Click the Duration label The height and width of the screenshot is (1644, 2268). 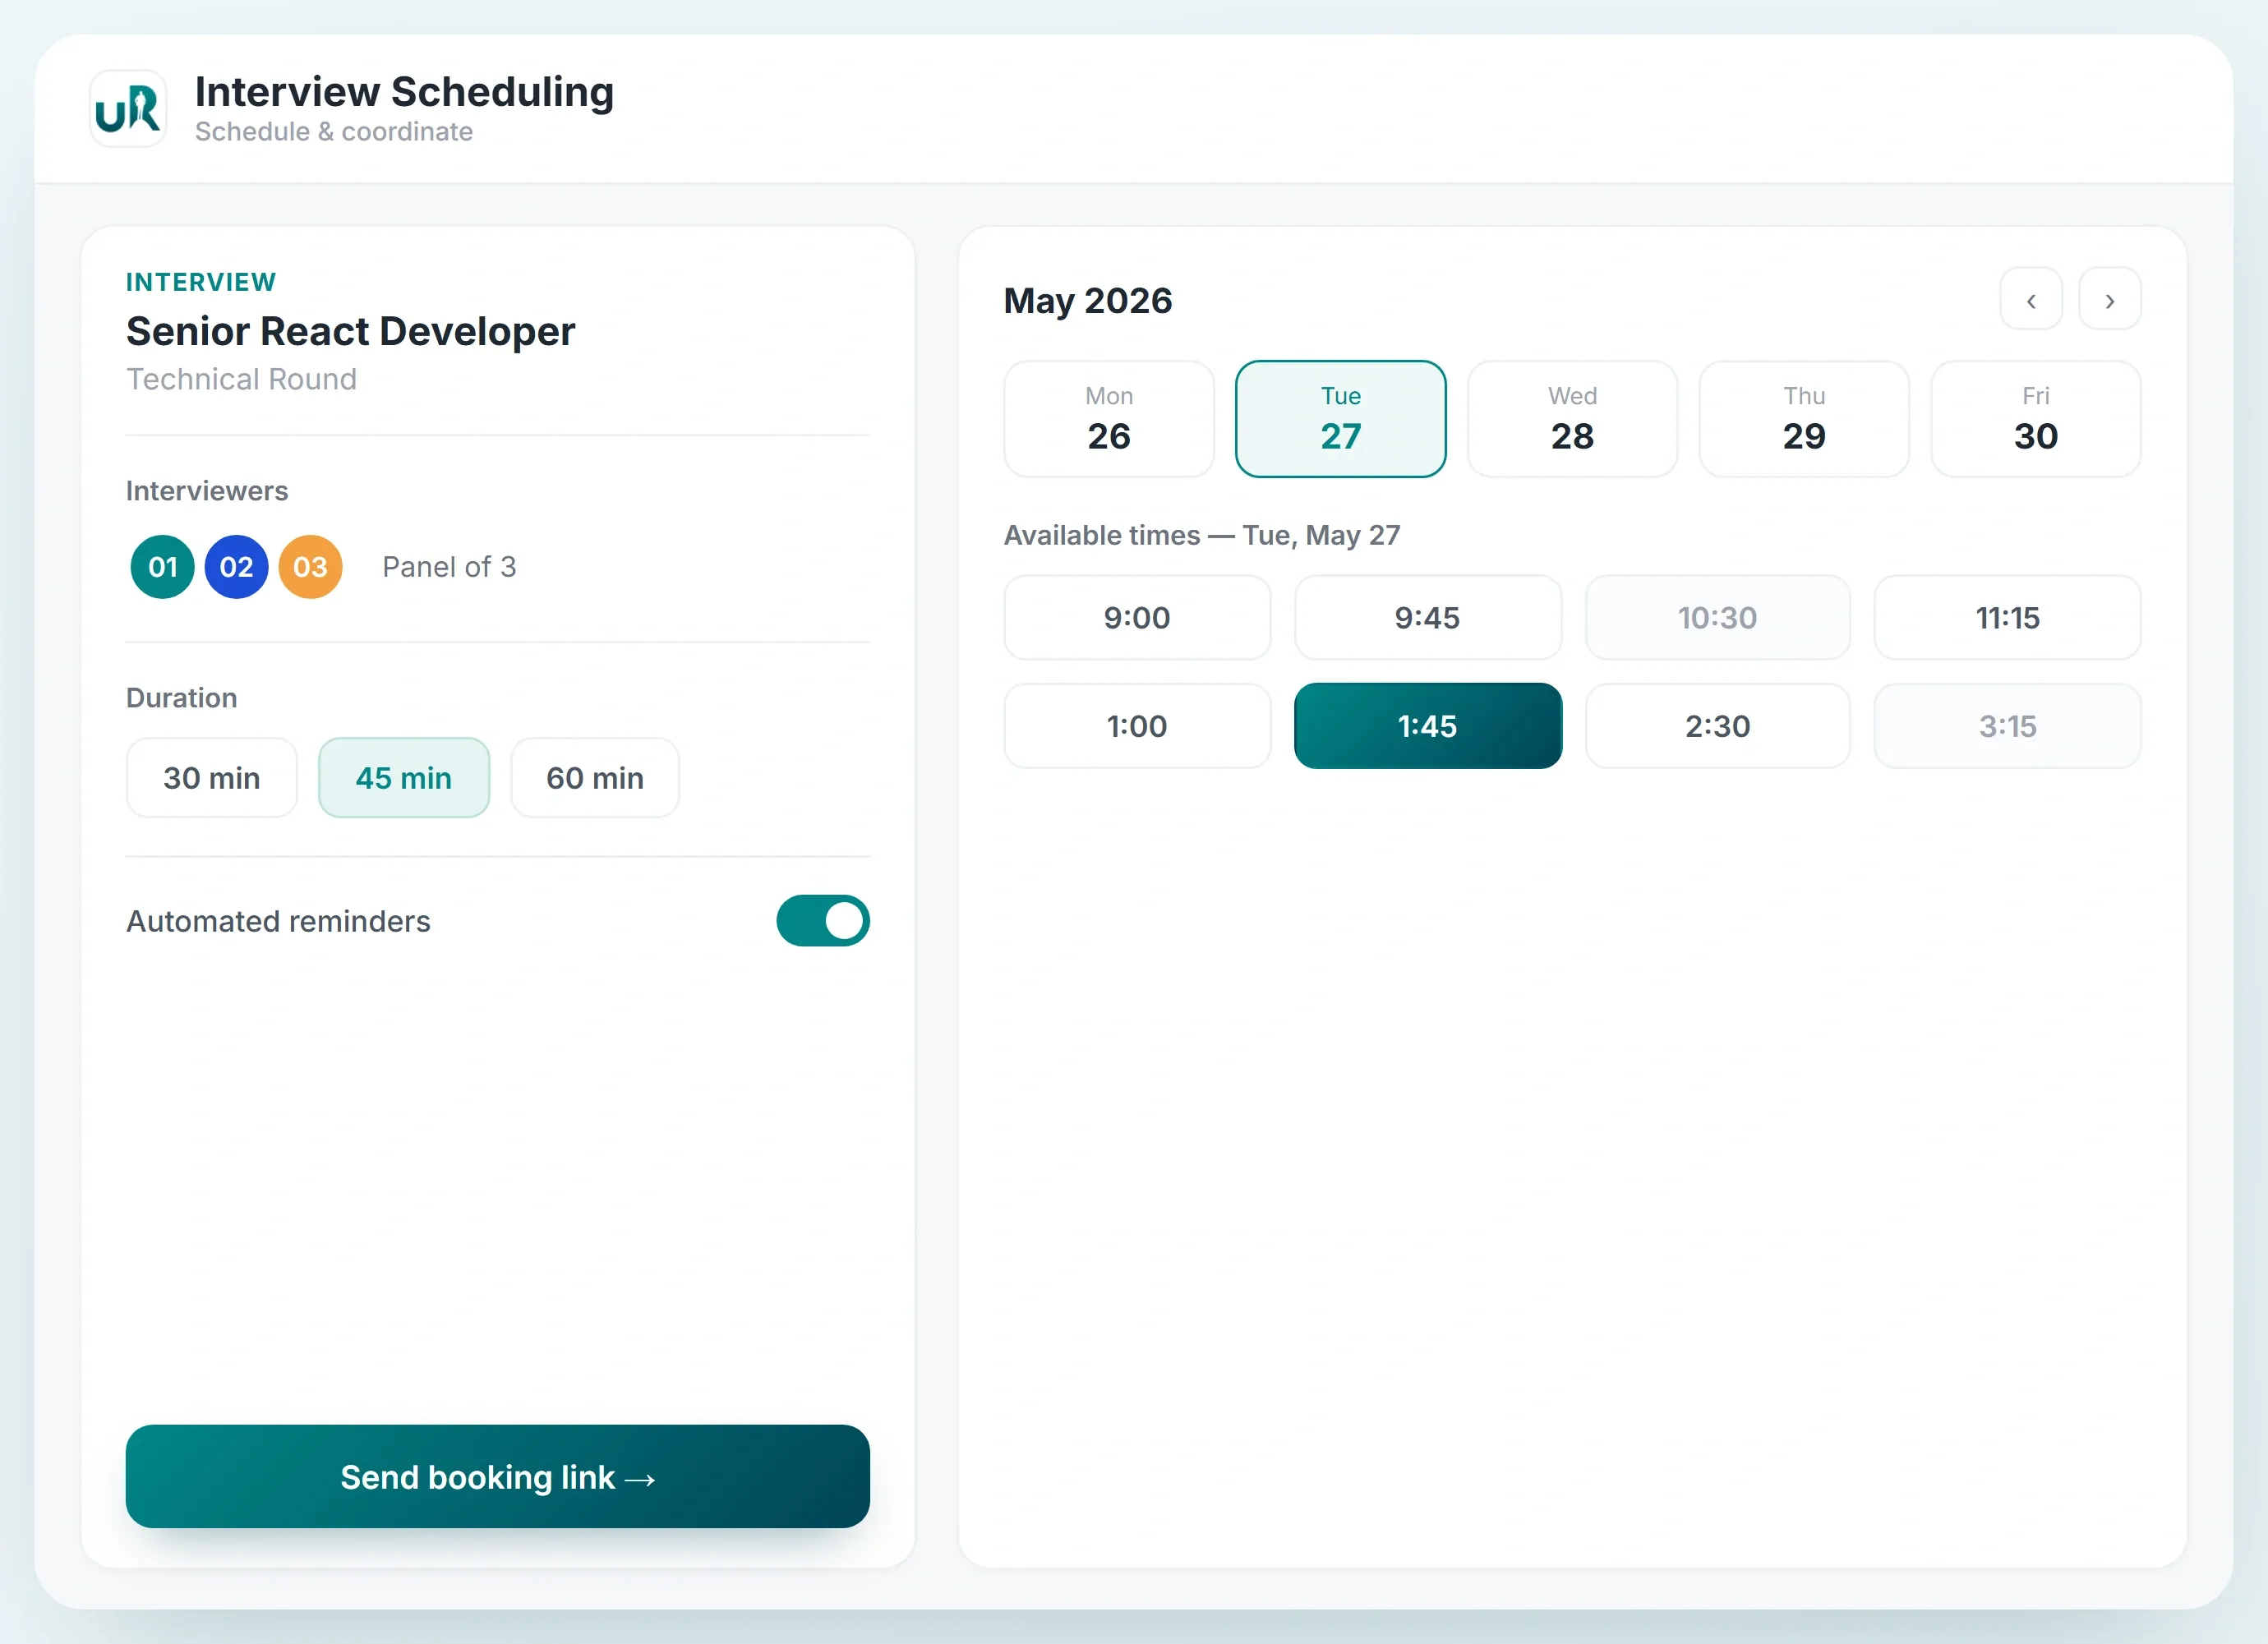tap(182, 698)
